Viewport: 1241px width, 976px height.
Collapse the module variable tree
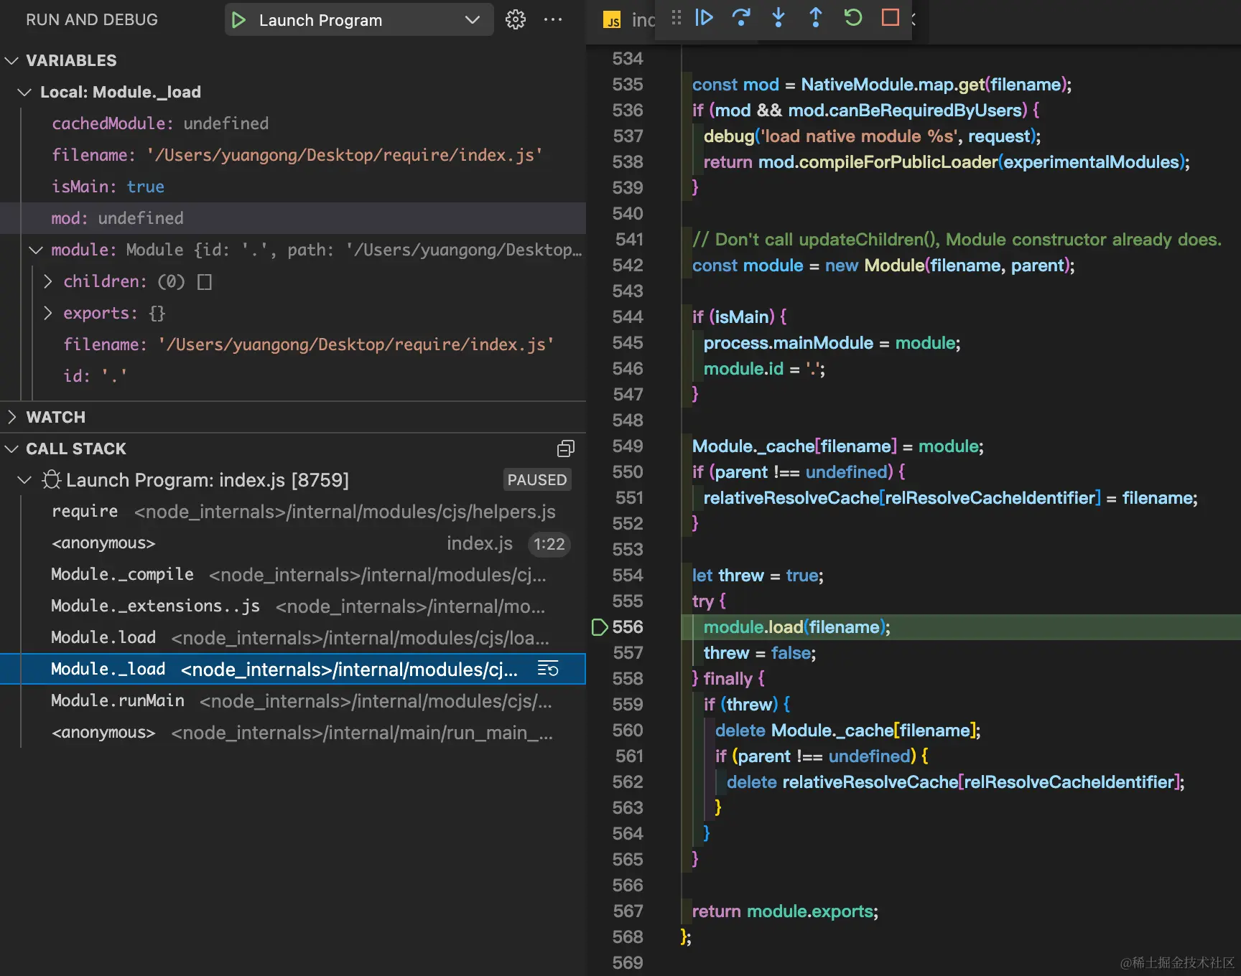point(36,250)
